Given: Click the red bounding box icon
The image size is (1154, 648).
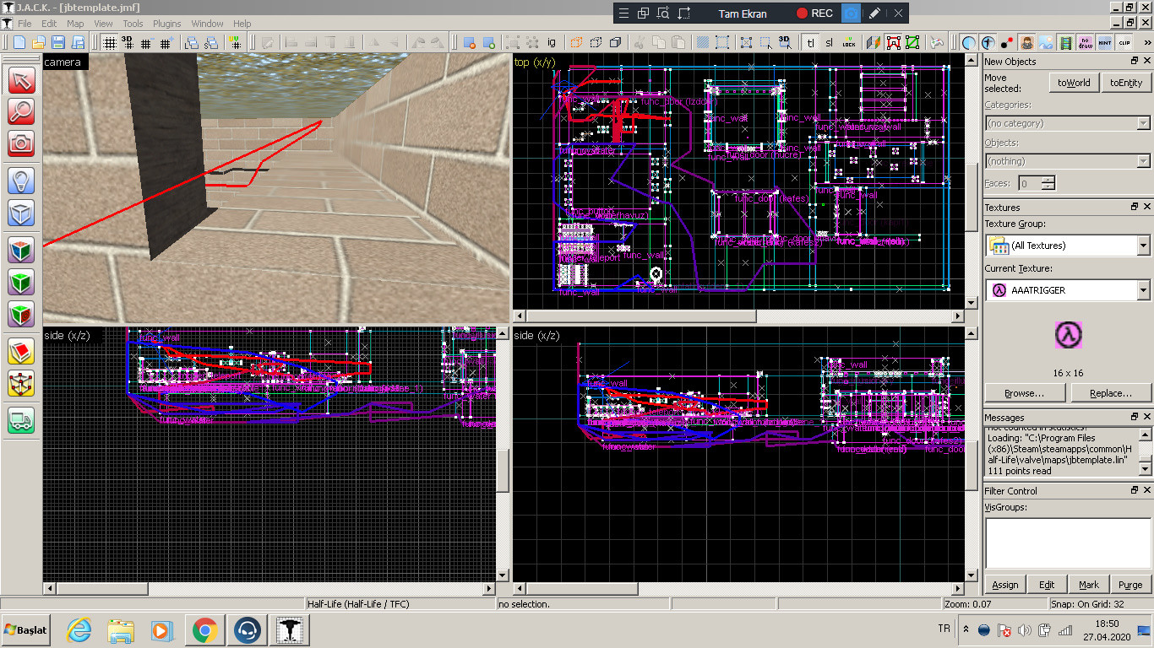Looking at the screenshot, I should click(894, 42).
